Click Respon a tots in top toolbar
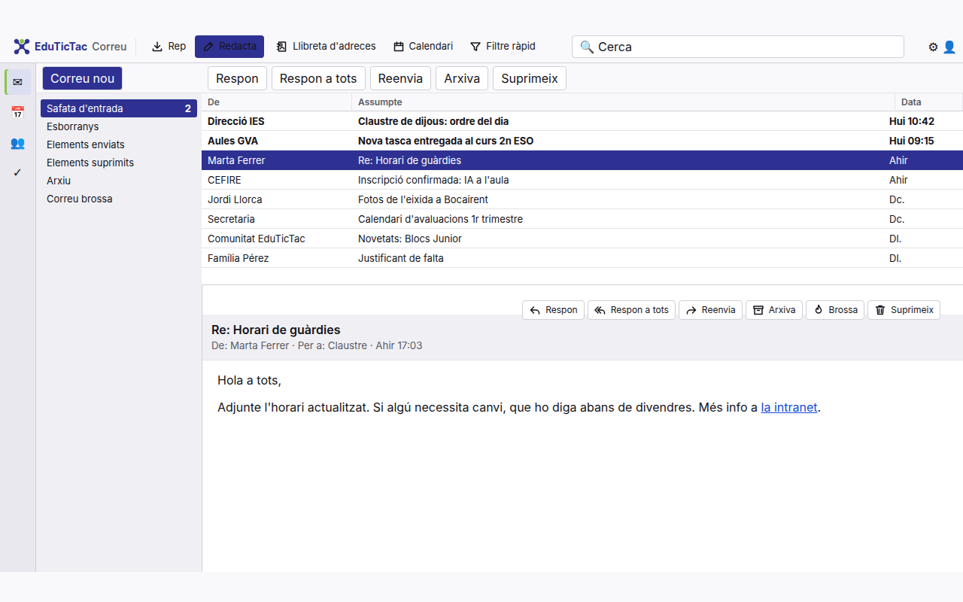 click(318, 78)
